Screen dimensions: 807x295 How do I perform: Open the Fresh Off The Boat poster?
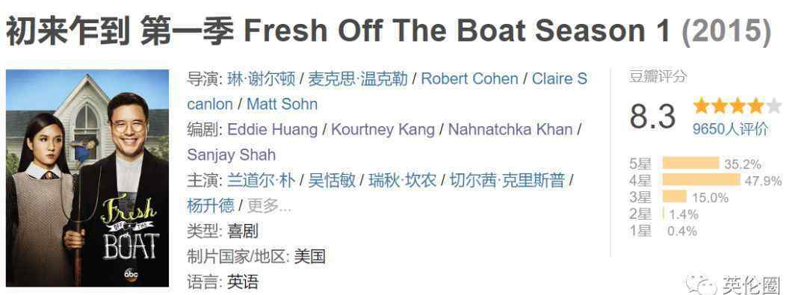pos(87,178)
